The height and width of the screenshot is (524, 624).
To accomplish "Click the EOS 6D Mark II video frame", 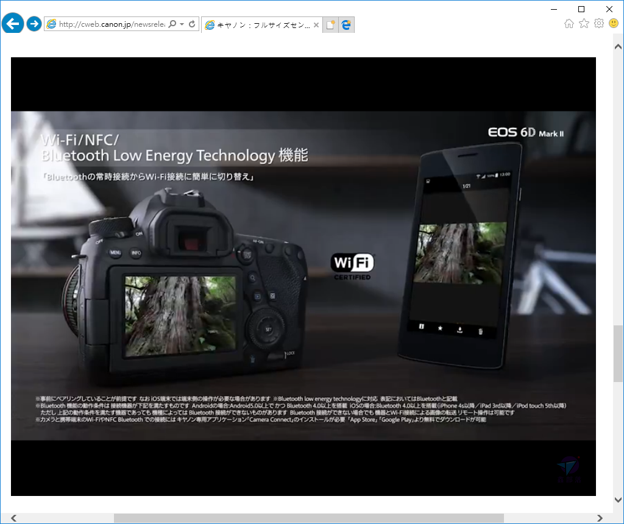I will [x=303, y=277].
